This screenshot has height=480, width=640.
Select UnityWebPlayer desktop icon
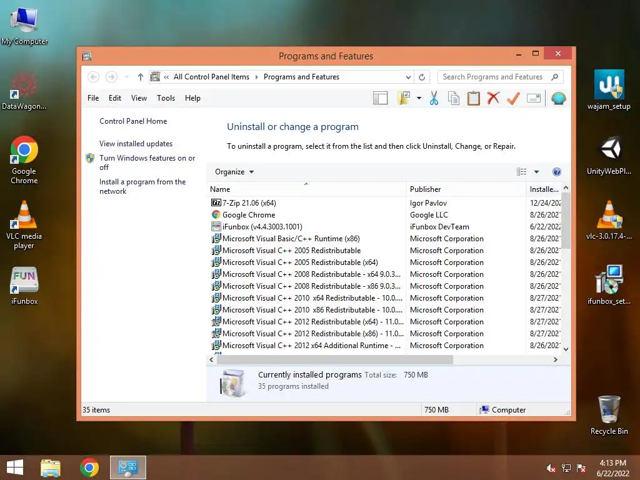click(x=609, y=155)
